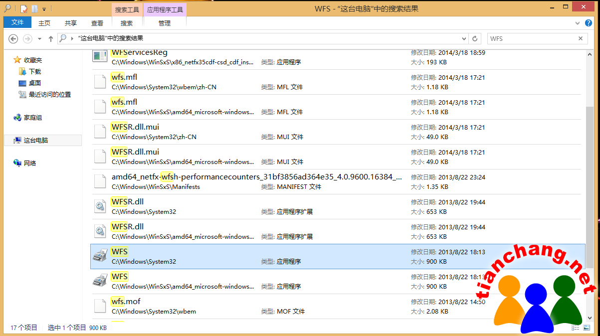Select 网络 in navigation pane

pos(30,163)
